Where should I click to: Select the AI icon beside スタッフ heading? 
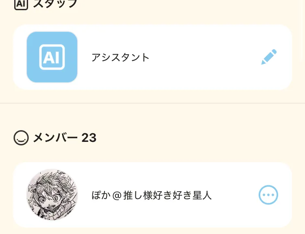(x=21, y=4)
